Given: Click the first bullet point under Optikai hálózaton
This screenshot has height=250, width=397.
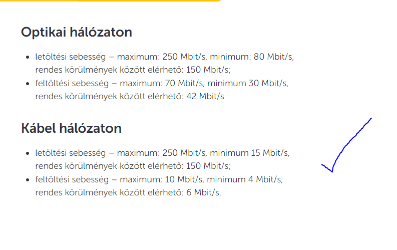Looking at the screenshot, I should pyautogui.click(x=27, y=57).
